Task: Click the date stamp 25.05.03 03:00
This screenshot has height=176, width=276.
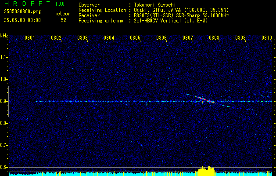Action: [22, 20]
